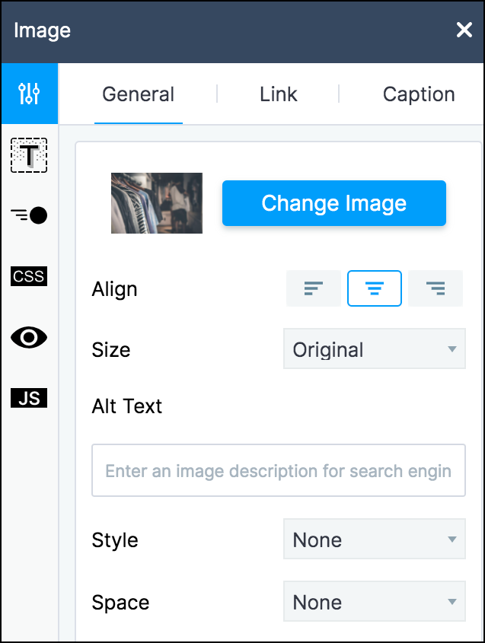Image resolution: width=485 pixels, height=643 pixels.
Task: Open the JS settings icon
Action: (29, 398)
